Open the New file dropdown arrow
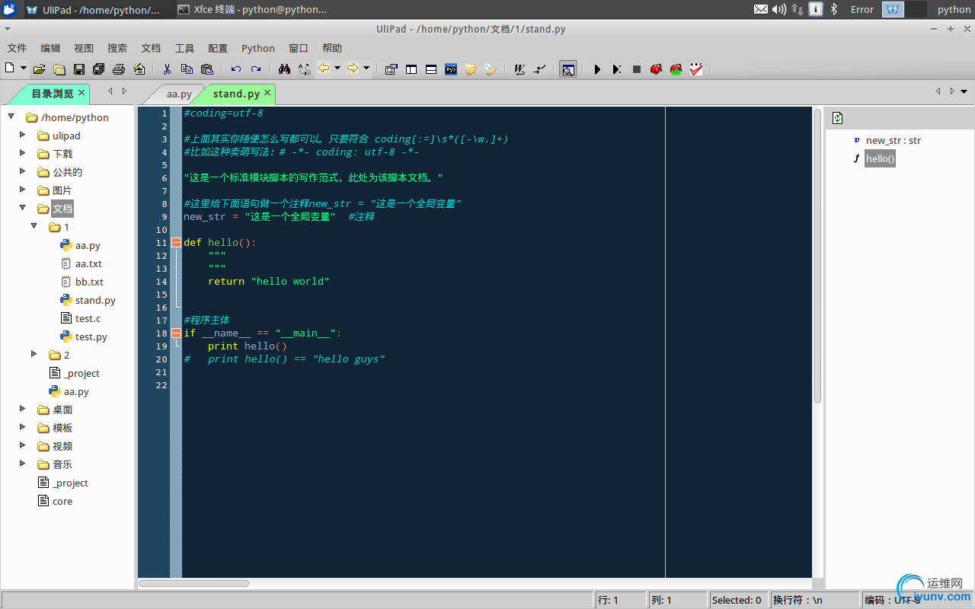 [24, 69]
